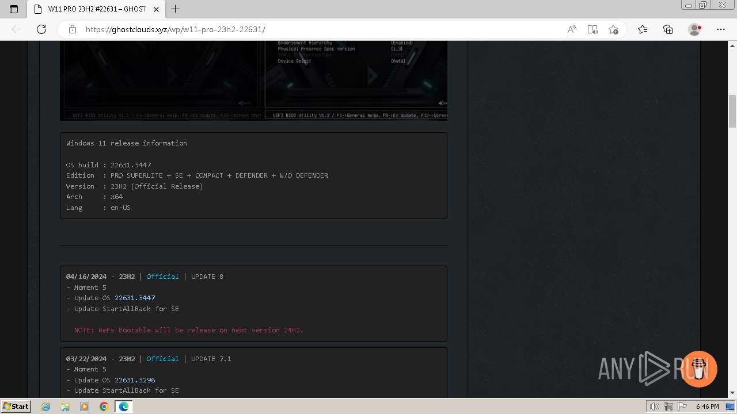Click the back navigation arrow

[17, 29]
